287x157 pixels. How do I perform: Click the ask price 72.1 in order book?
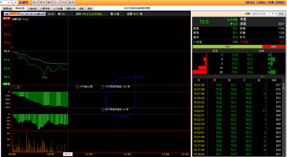click(x=250, y=55)
